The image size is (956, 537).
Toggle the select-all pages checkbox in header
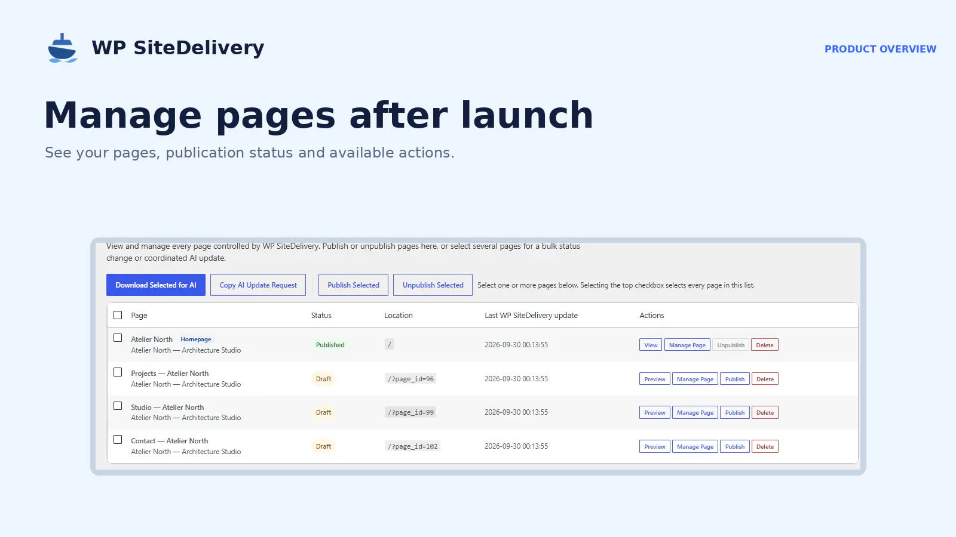(x=118, y=315)
